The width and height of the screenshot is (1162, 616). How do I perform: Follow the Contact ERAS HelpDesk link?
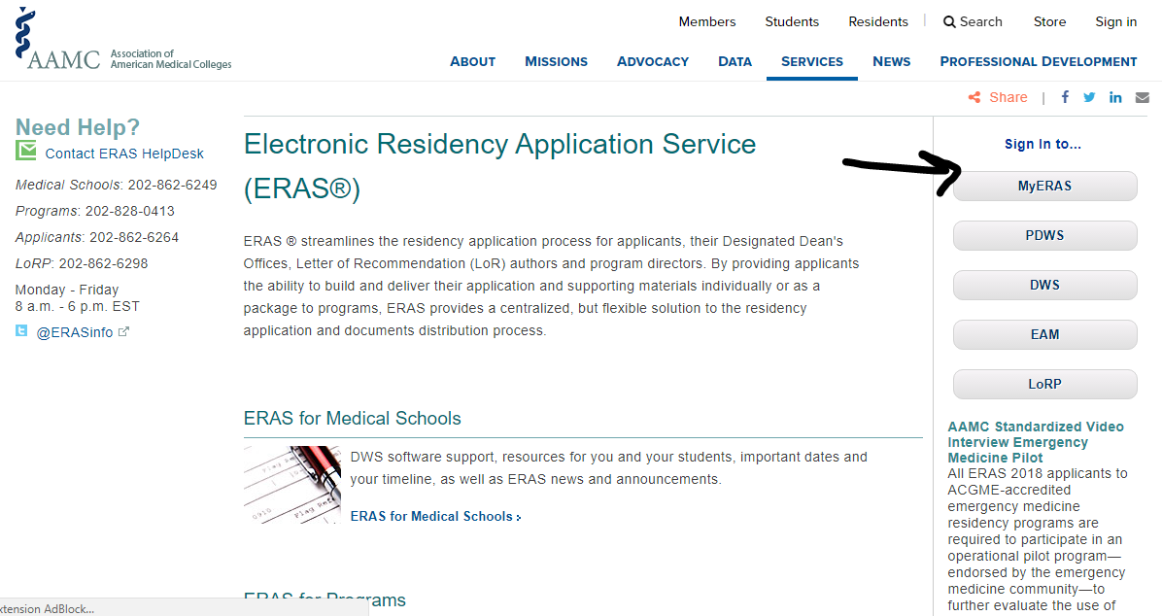click(x=123, y=153)
